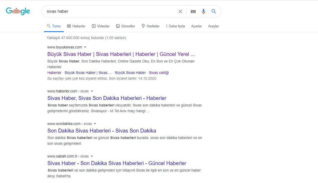Expand dropdown arrow beside www.sabah.com.tr
This screenshot has width=318, height=183.
(x=92, y=156)
